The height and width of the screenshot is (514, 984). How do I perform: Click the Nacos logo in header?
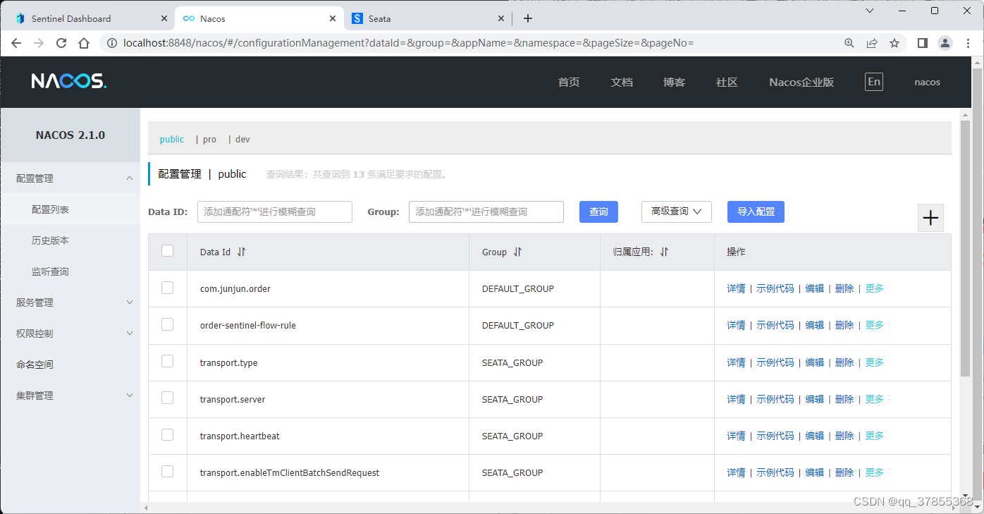click(x=69, y=81)
